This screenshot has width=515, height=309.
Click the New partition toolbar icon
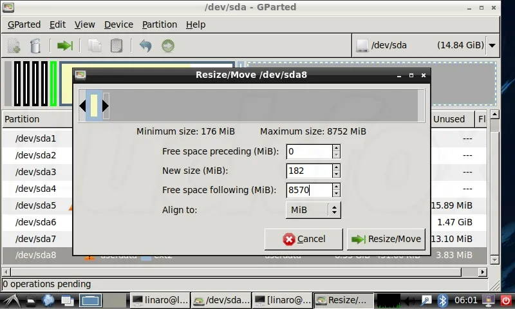click(14, 46)
